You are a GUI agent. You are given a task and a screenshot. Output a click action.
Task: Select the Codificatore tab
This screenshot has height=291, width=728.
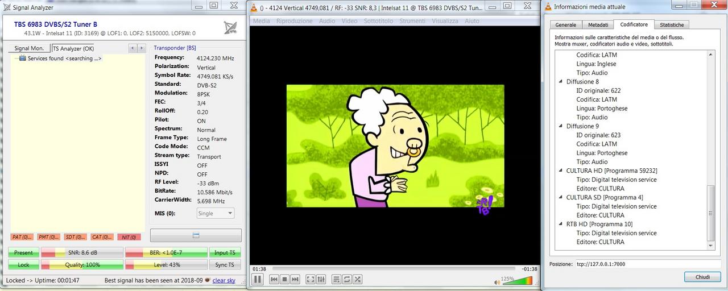click(634, 24)
